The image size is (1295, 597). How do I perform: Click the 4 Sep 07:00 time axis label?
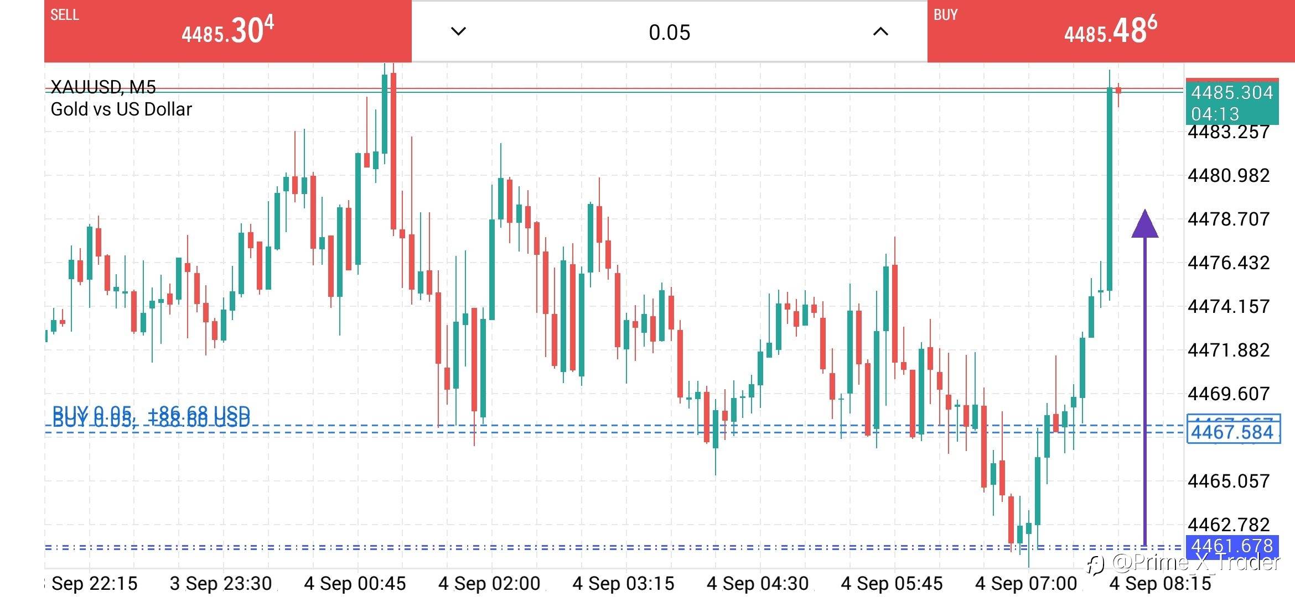(1026, 583)
